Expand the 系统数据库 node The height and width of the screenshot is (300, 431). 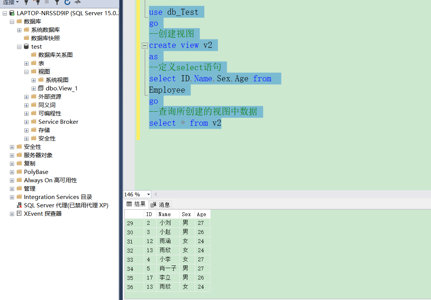pyautogui.click(x=19, y=30)
